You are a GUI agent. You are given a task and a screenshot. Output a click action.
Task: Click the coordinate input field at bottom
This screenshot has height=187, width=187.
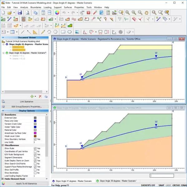point(162,176)
